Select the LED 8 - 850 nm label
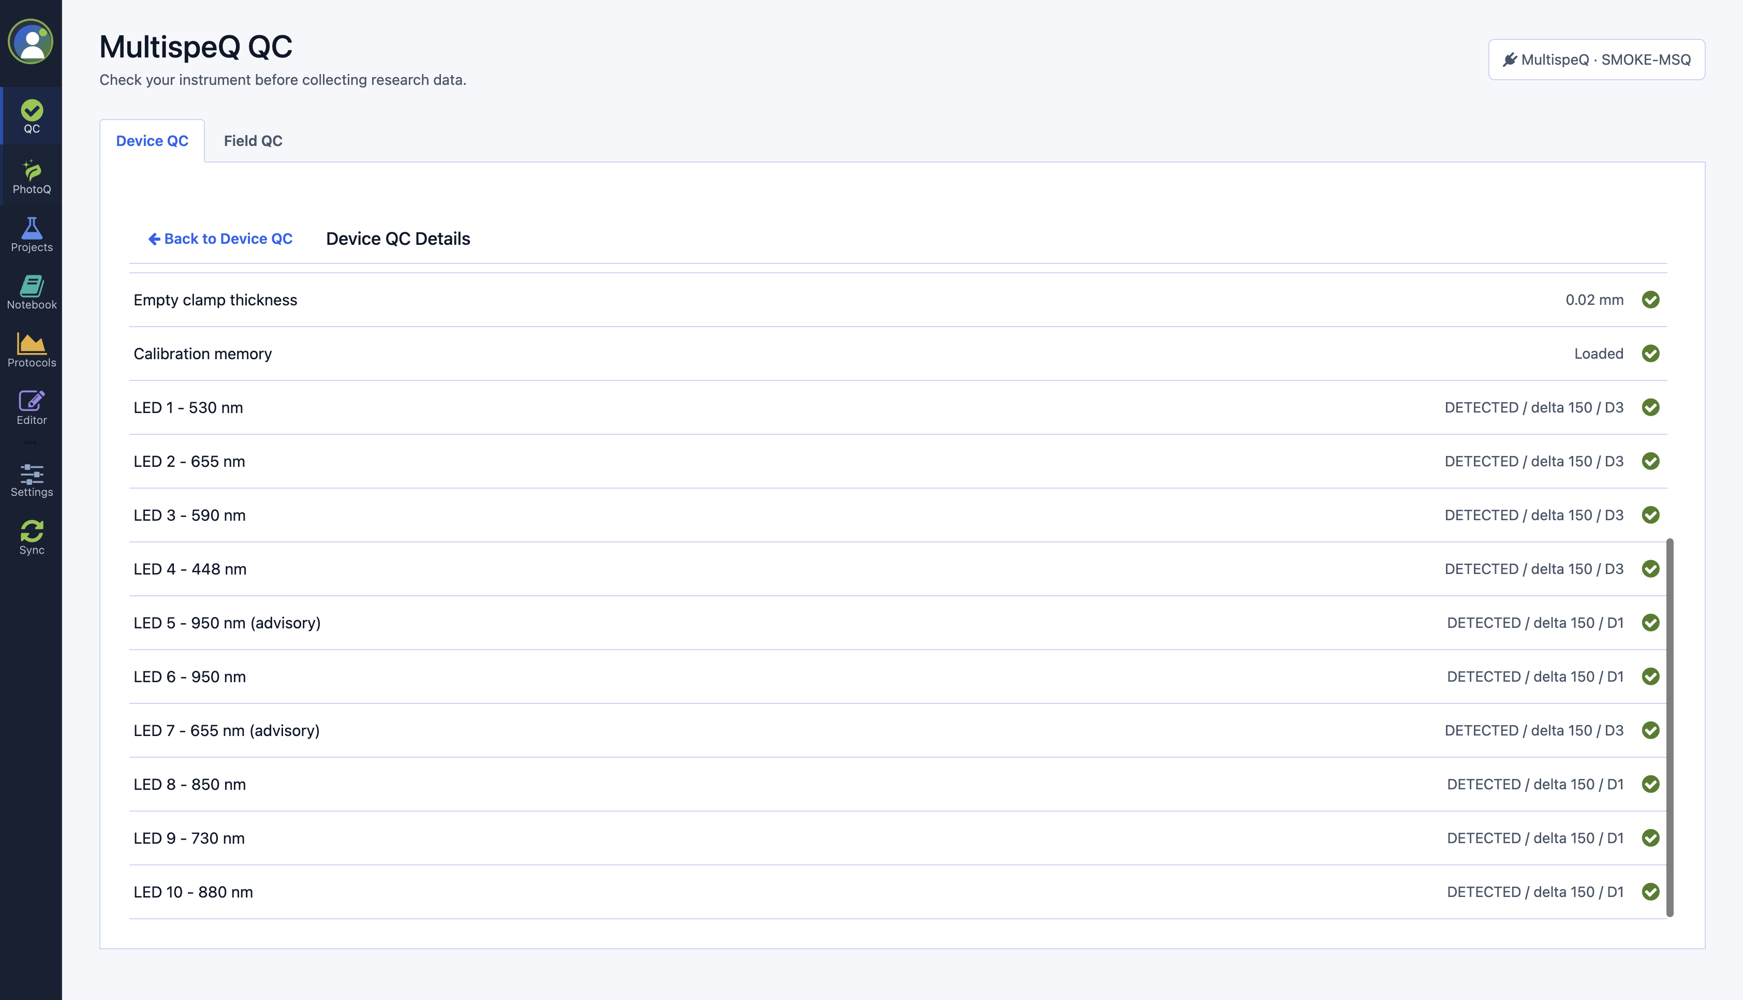 [189, 784]
